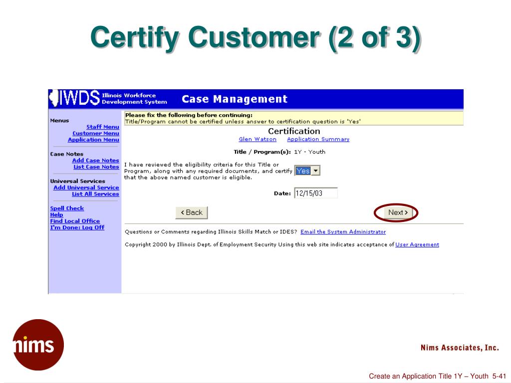Viewport: 511px width, 383px height.
Task: Open the Application Summary link
Action: [x=318, y=139]
